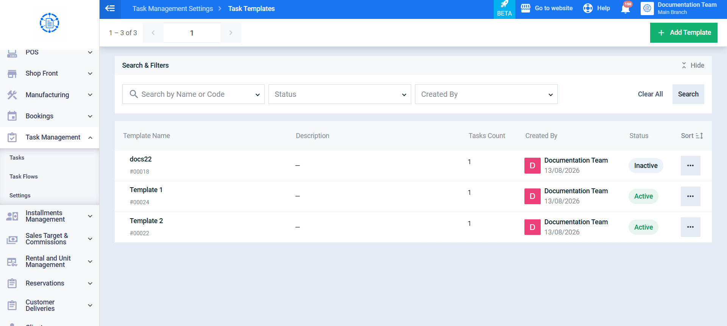Screen dimensions: 727x326
Task: Open the Search by Name or Code dropdown
Action: click(193, 94)
